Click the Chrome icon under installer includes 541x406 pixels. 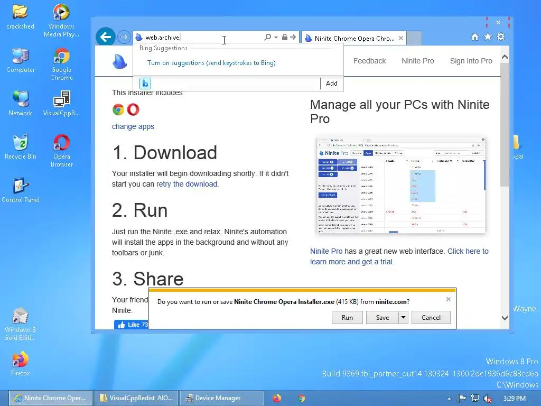[118, 109]
